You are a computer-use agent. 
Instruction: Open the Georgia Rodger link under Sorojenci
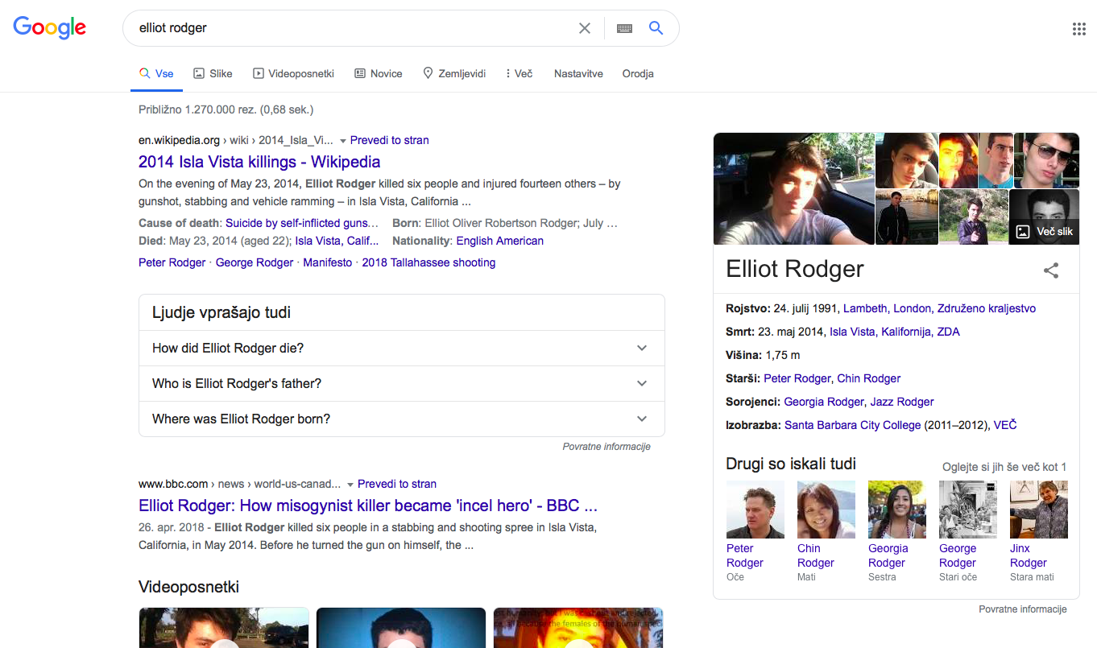[825, 402]
